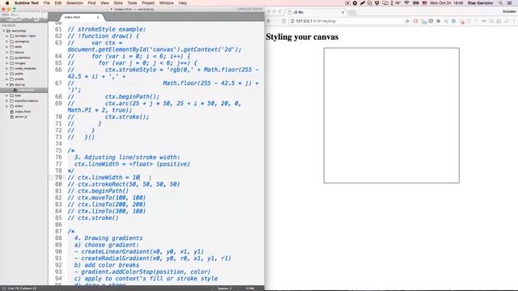The height and width of the screenshot is (291, 518).
Task: Select the pixels folder in sidebar
Action: point(19,79)
